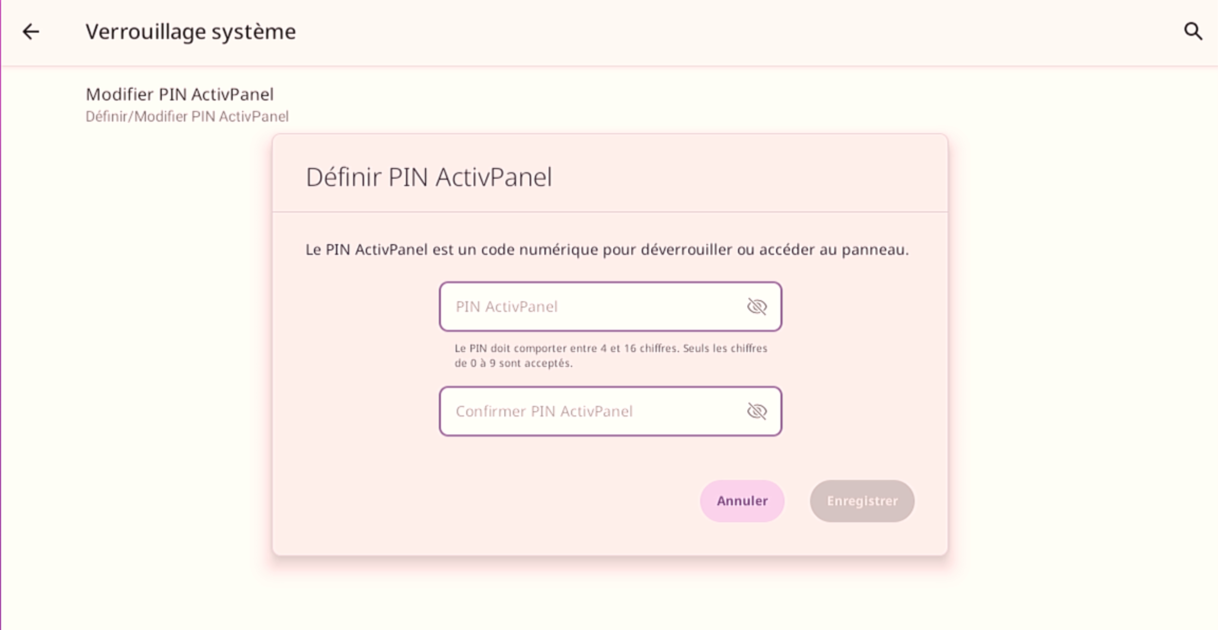Open search with the magnifier icon
The height and width of the screenshot is (630, 1218).
click(1193, 32)
